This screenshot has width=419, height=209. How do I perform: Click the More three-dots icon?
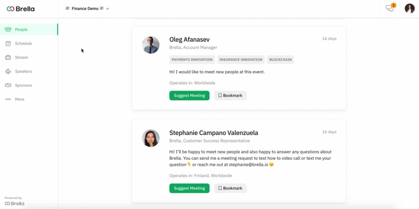pyautogui.click(x=8, y=99)
